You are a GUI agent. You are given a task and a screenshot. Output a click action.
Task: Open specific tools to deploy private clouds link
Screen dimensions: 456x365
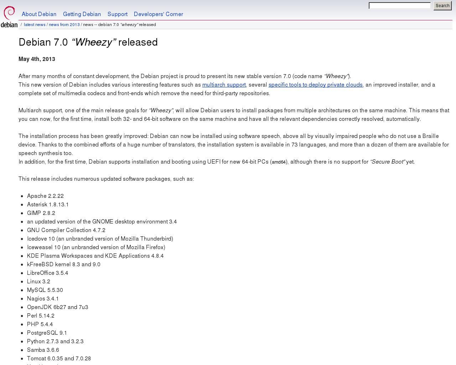click(316, 85)
